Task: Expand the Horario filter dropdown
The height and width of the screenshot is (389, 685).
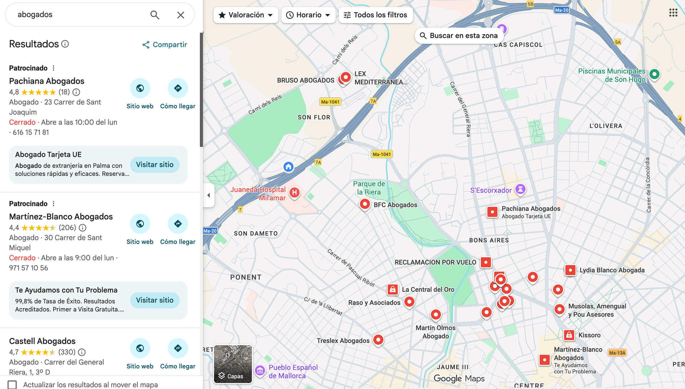Action: coord(308,15)
